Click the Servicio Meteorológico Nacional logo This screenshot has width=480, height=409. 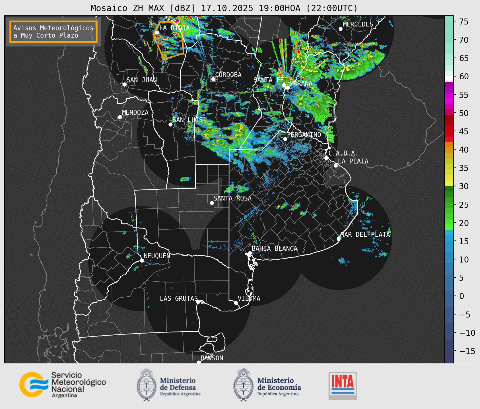point(62,385)
